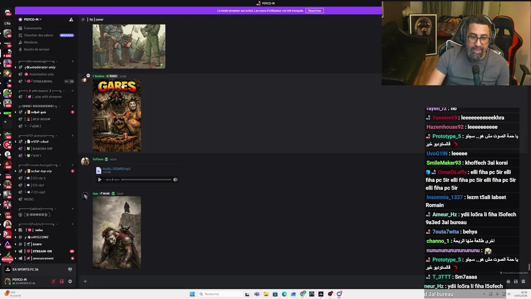Add a channel to the Public category

coord(73,224)
